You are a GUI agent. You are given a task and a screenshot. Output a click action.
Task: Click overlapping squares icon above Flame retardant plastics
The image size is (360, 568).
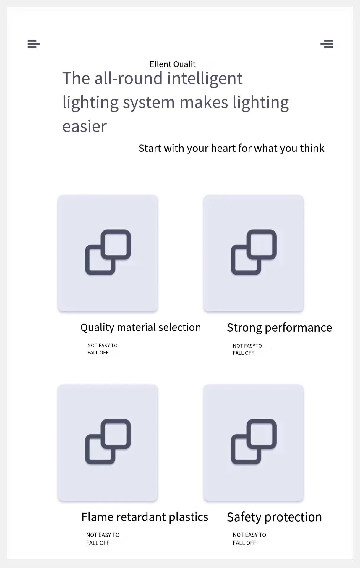coord(108,442)
